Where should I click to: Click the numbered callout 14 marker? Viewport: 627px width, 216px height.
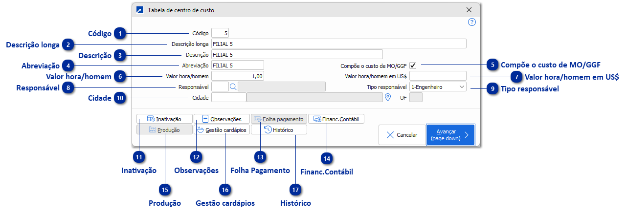point(327,158)
